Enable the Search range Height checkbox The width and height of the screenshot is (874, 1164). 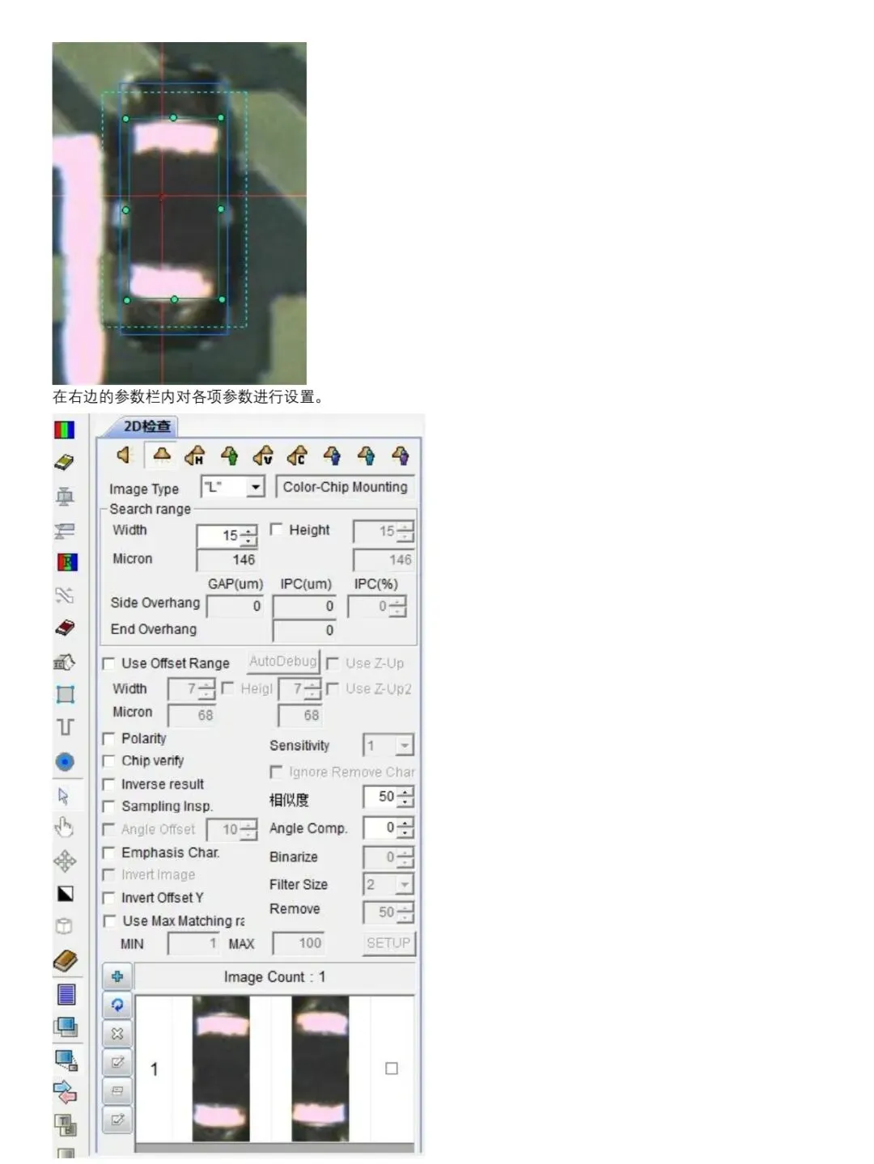click(x=277, y=529)
